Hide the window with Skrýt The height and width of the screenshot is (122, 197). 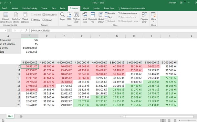(x=109, y=17)
